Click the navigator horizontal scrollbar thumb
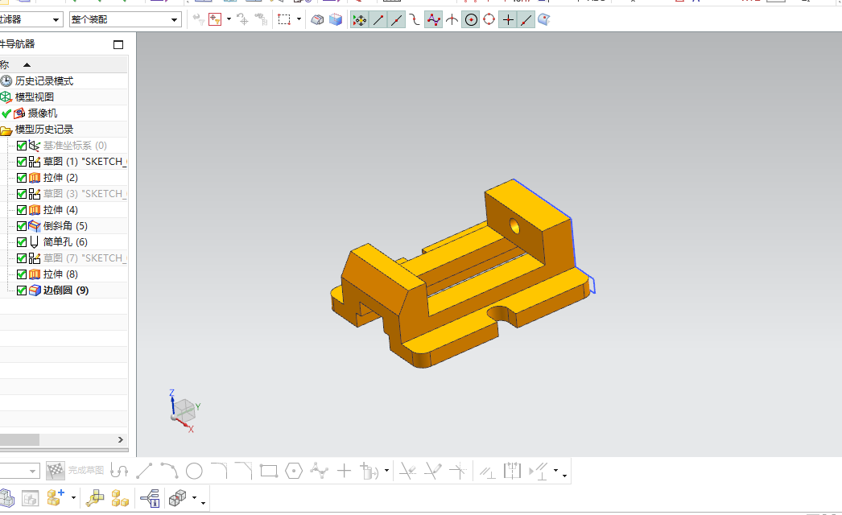Screen dimensions: 842x515 pyautogui.click(x=19, y=440)
